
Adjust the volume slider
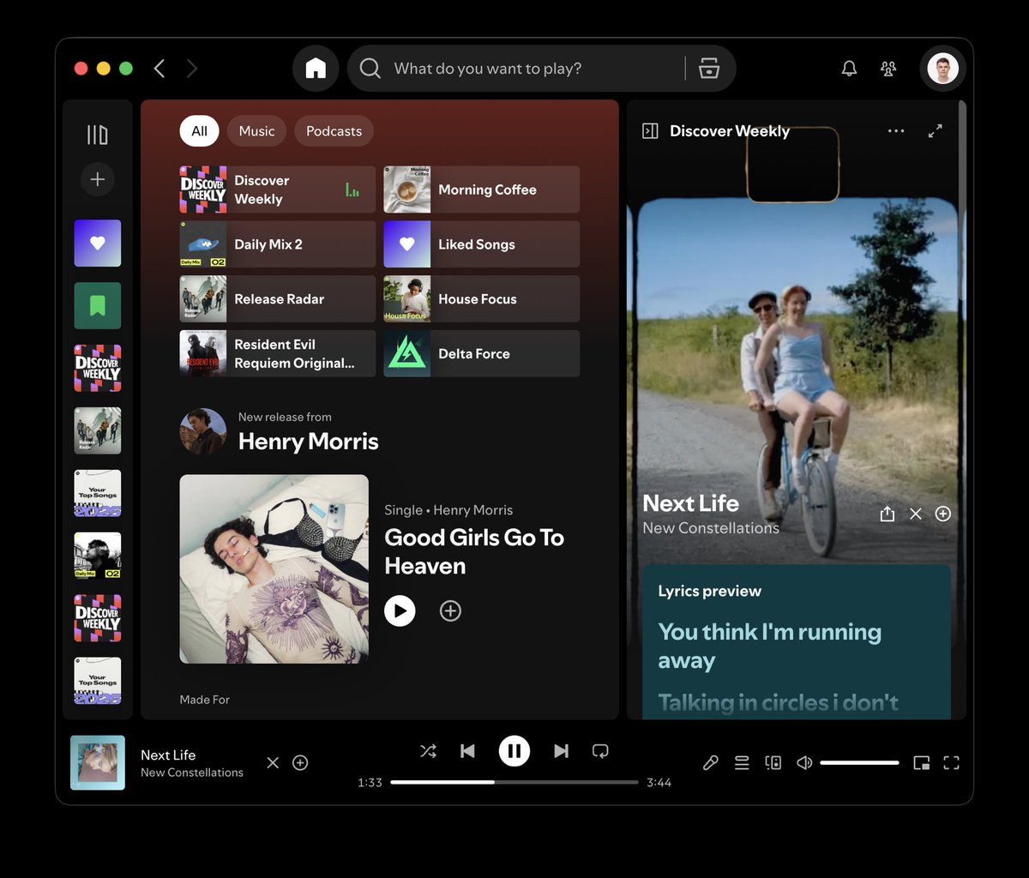coord(859,762)
